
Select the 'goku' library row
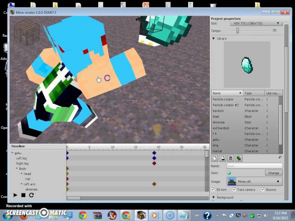(245, 140)
